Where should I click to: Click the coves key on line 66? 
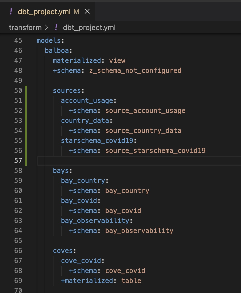click(x=63, y=251)
